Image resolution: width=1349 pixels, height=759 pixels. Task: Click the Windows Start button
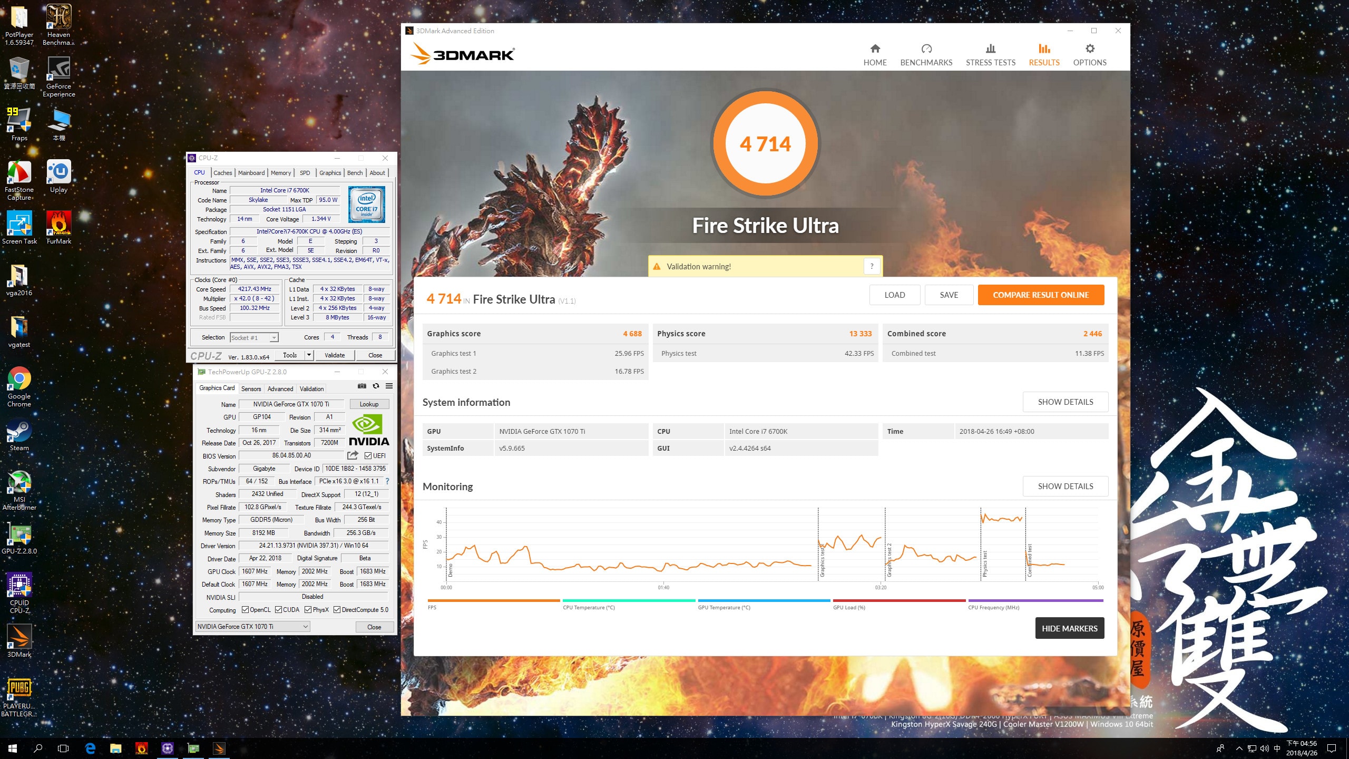tap(13, 747)
